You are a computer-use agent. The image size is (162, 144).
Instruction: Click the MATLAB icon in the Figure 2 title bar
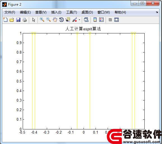tap(4, 4)
